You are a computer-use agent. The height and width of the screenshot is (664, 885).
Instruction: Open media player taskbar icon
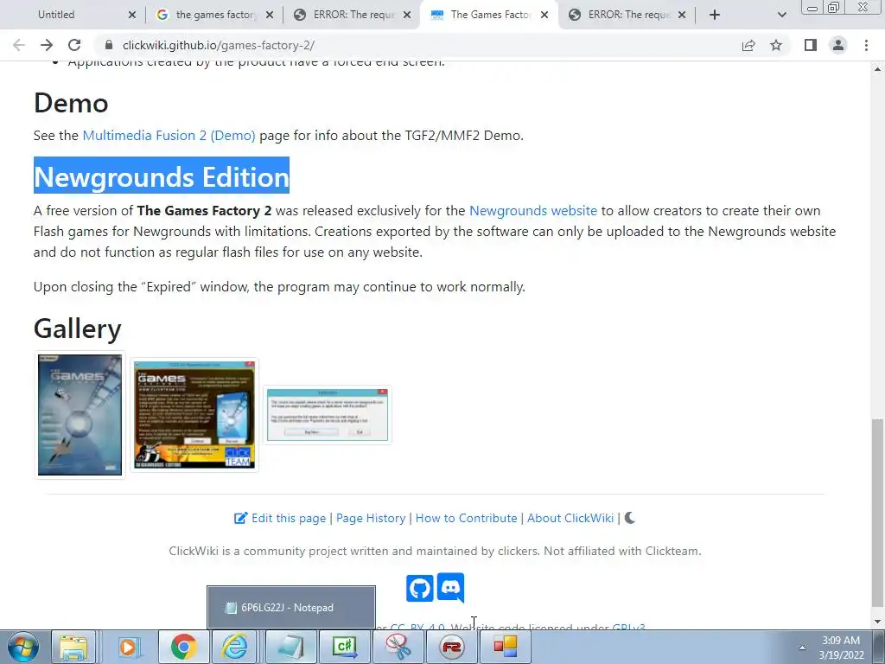point(128,647)
